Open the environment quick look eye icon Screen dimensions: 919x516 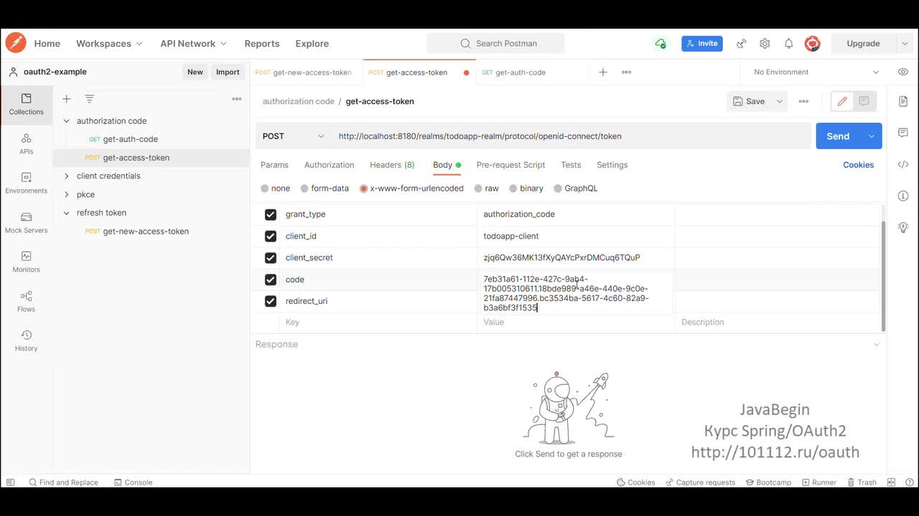[x=903, y=72]
